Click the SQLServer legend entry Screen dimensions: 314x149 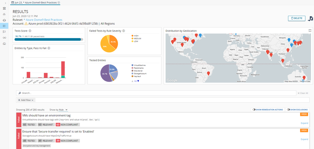point(137,71)
